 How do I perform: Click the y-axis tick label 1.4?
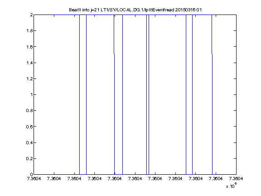(29, 63)
